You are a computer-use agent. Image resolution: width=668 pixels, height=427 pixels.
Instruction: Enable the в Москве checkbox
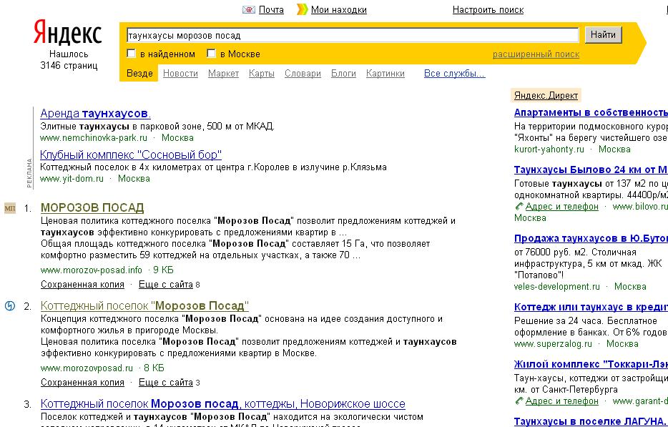(211, 53)
